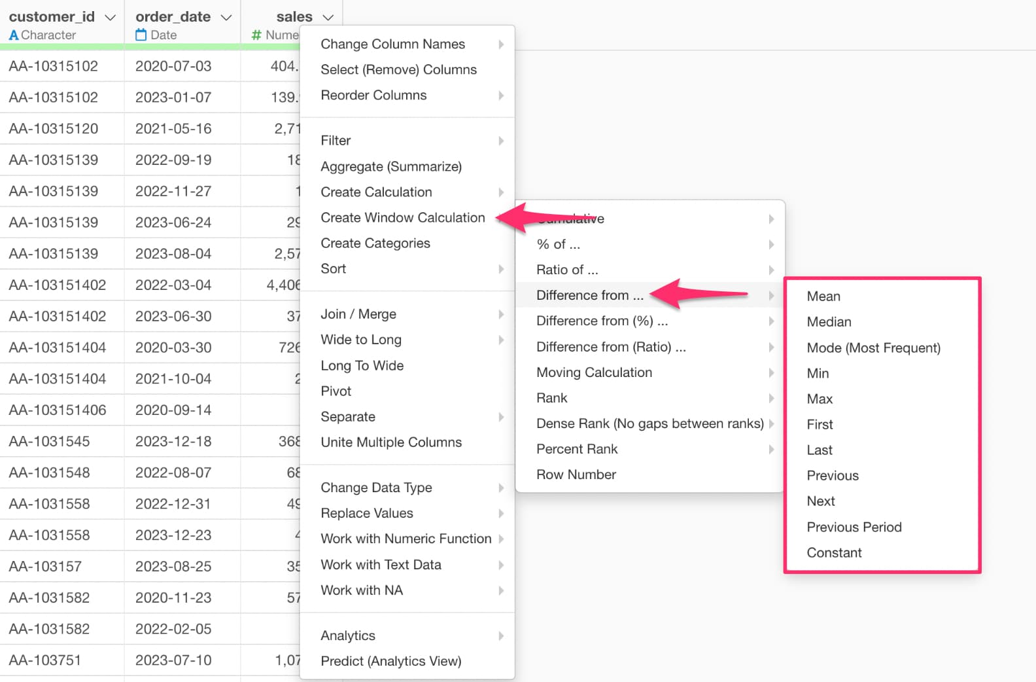Open 'Difference from (%) ...' submenu
1036x682 pixels.
(650, 321)
